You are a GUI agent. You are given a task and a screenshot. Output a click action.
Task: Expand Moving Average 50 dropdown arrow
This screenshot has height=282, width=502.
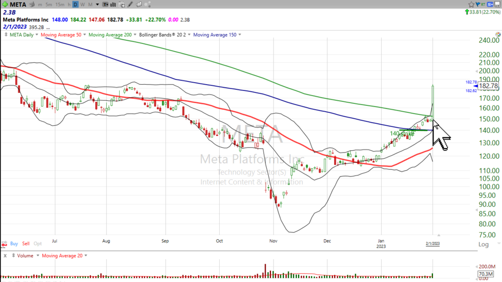[x=85, y=34]
